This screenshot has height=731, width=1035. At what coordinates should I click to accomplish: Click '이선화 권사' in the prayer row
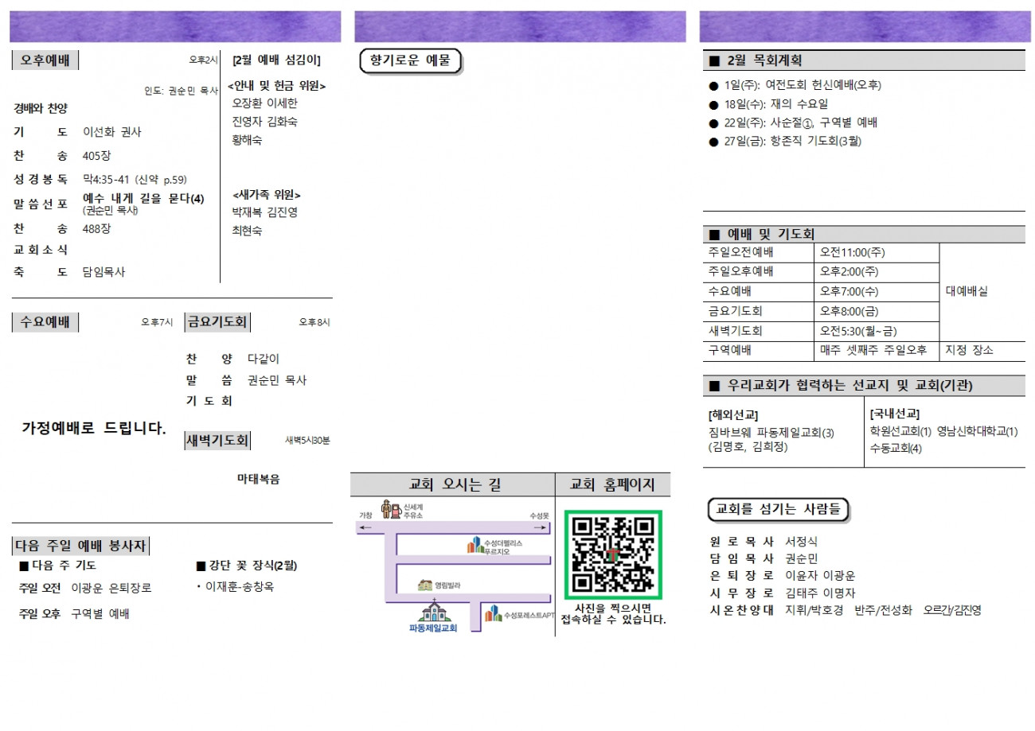coord(112,132)
